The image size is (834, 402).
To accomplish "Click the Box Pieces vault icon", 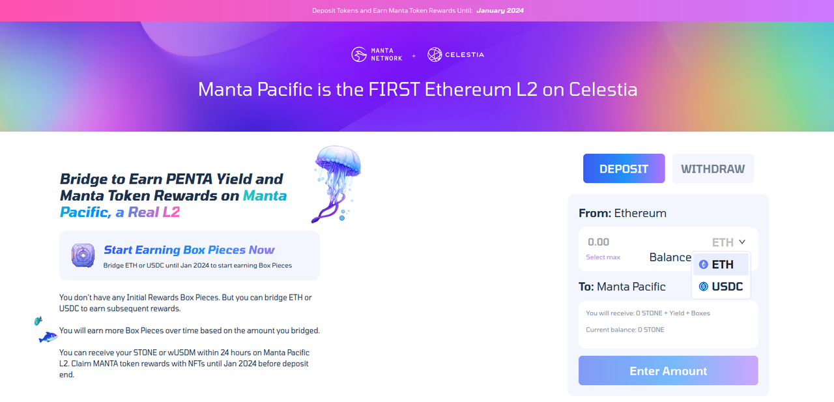I will 83,255.
